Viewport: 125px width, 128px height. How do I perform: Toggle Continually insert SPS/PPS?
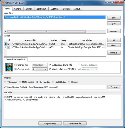(x=50, y=69)
